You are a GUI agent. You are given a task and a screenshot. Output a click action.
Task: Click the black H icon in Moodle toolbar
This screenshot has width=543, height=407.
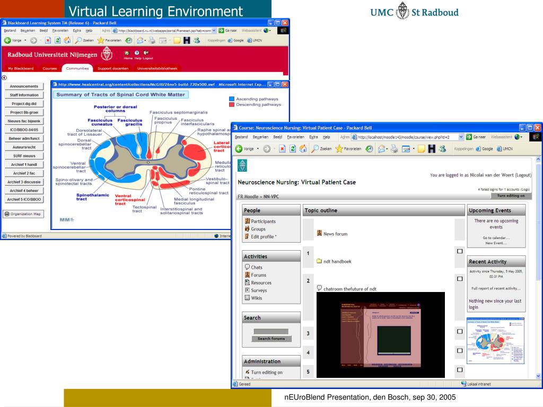tap(432, 149)
